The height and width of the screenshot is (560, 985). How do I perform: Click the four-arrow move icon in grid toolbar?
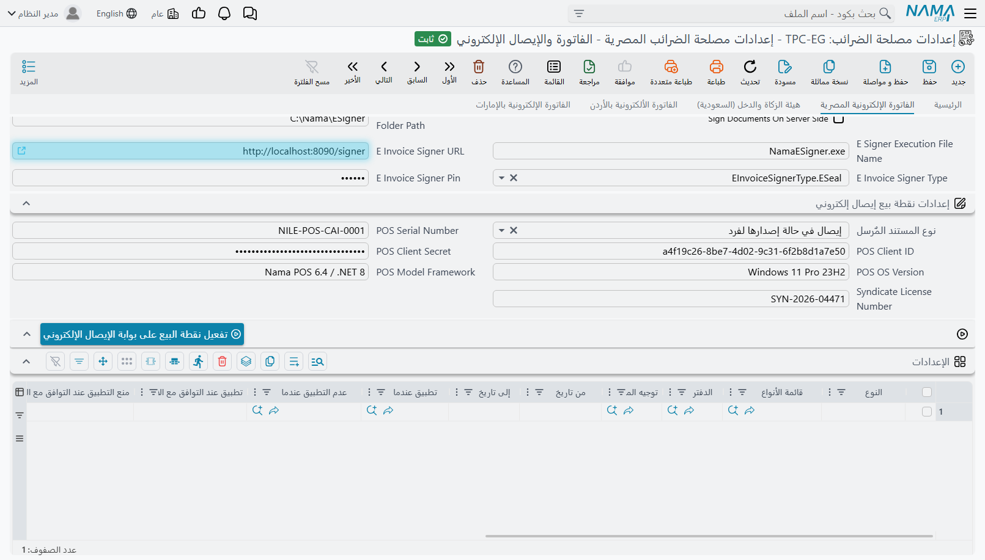103,362
